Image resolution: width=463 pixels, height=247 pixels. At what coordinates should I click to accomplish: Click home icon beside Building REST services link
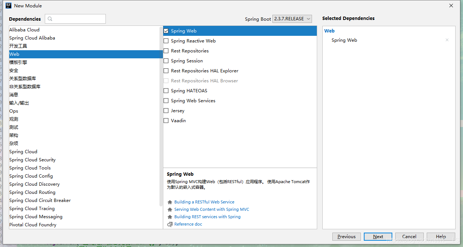point(170,217)
